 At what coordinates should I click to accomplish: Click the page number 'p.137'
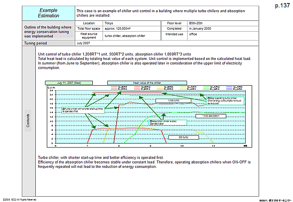pos(282,5)
